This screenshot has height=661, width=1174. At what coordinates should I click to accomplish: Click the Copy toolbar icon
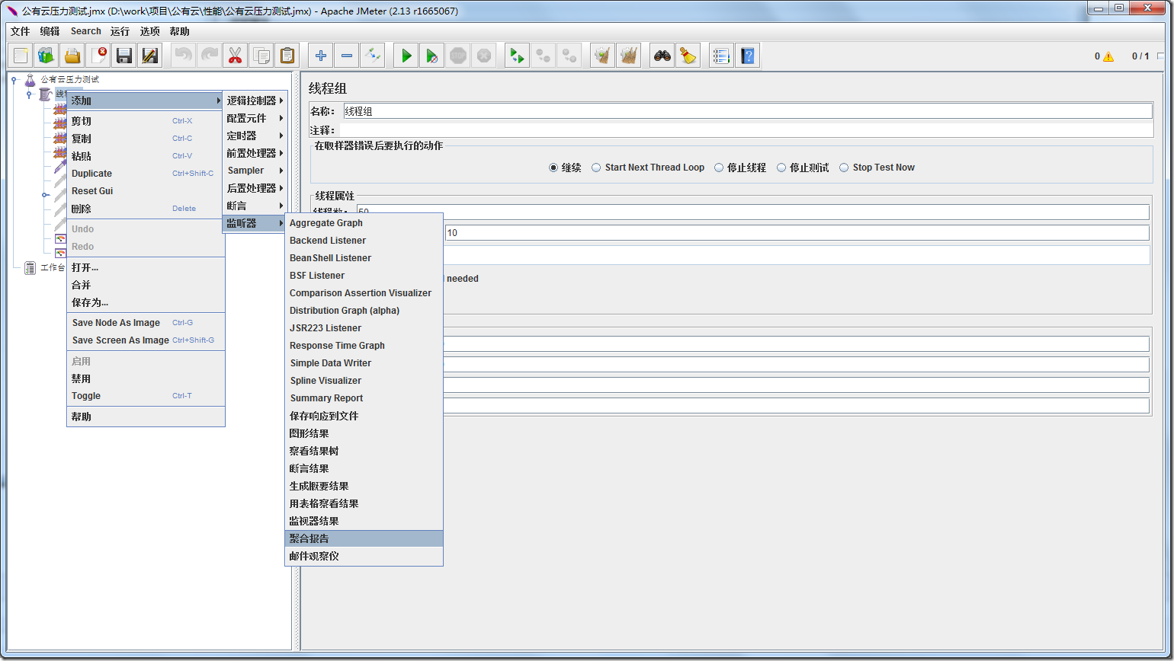click(x=261, y=56)
